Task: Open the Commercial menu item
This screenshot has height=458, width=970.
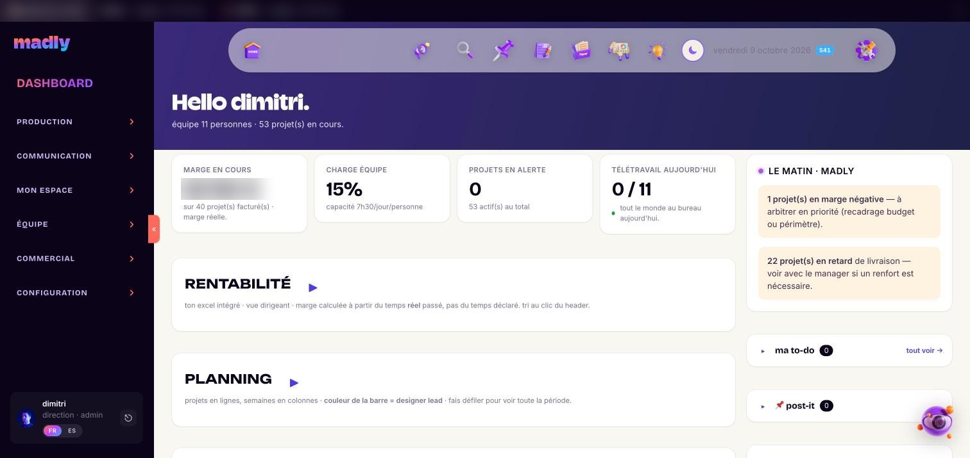Action: point(76,259)
